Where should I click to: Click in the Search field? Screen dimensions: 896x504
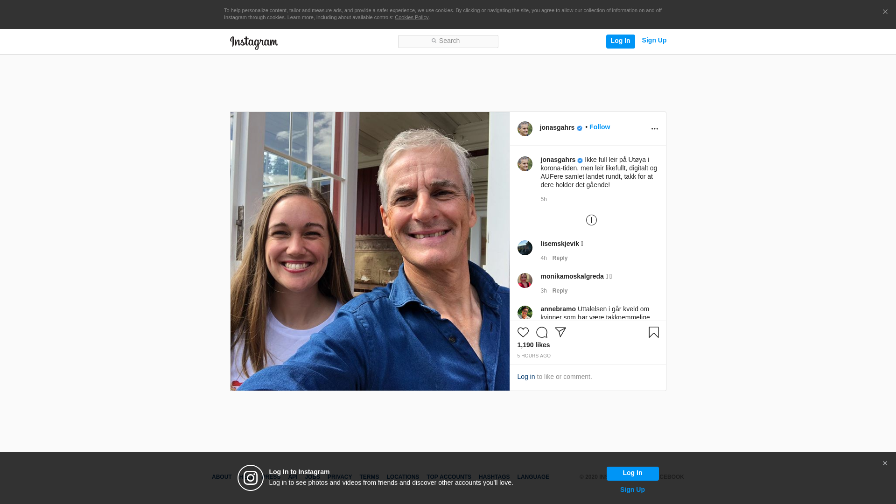[448, 42]
